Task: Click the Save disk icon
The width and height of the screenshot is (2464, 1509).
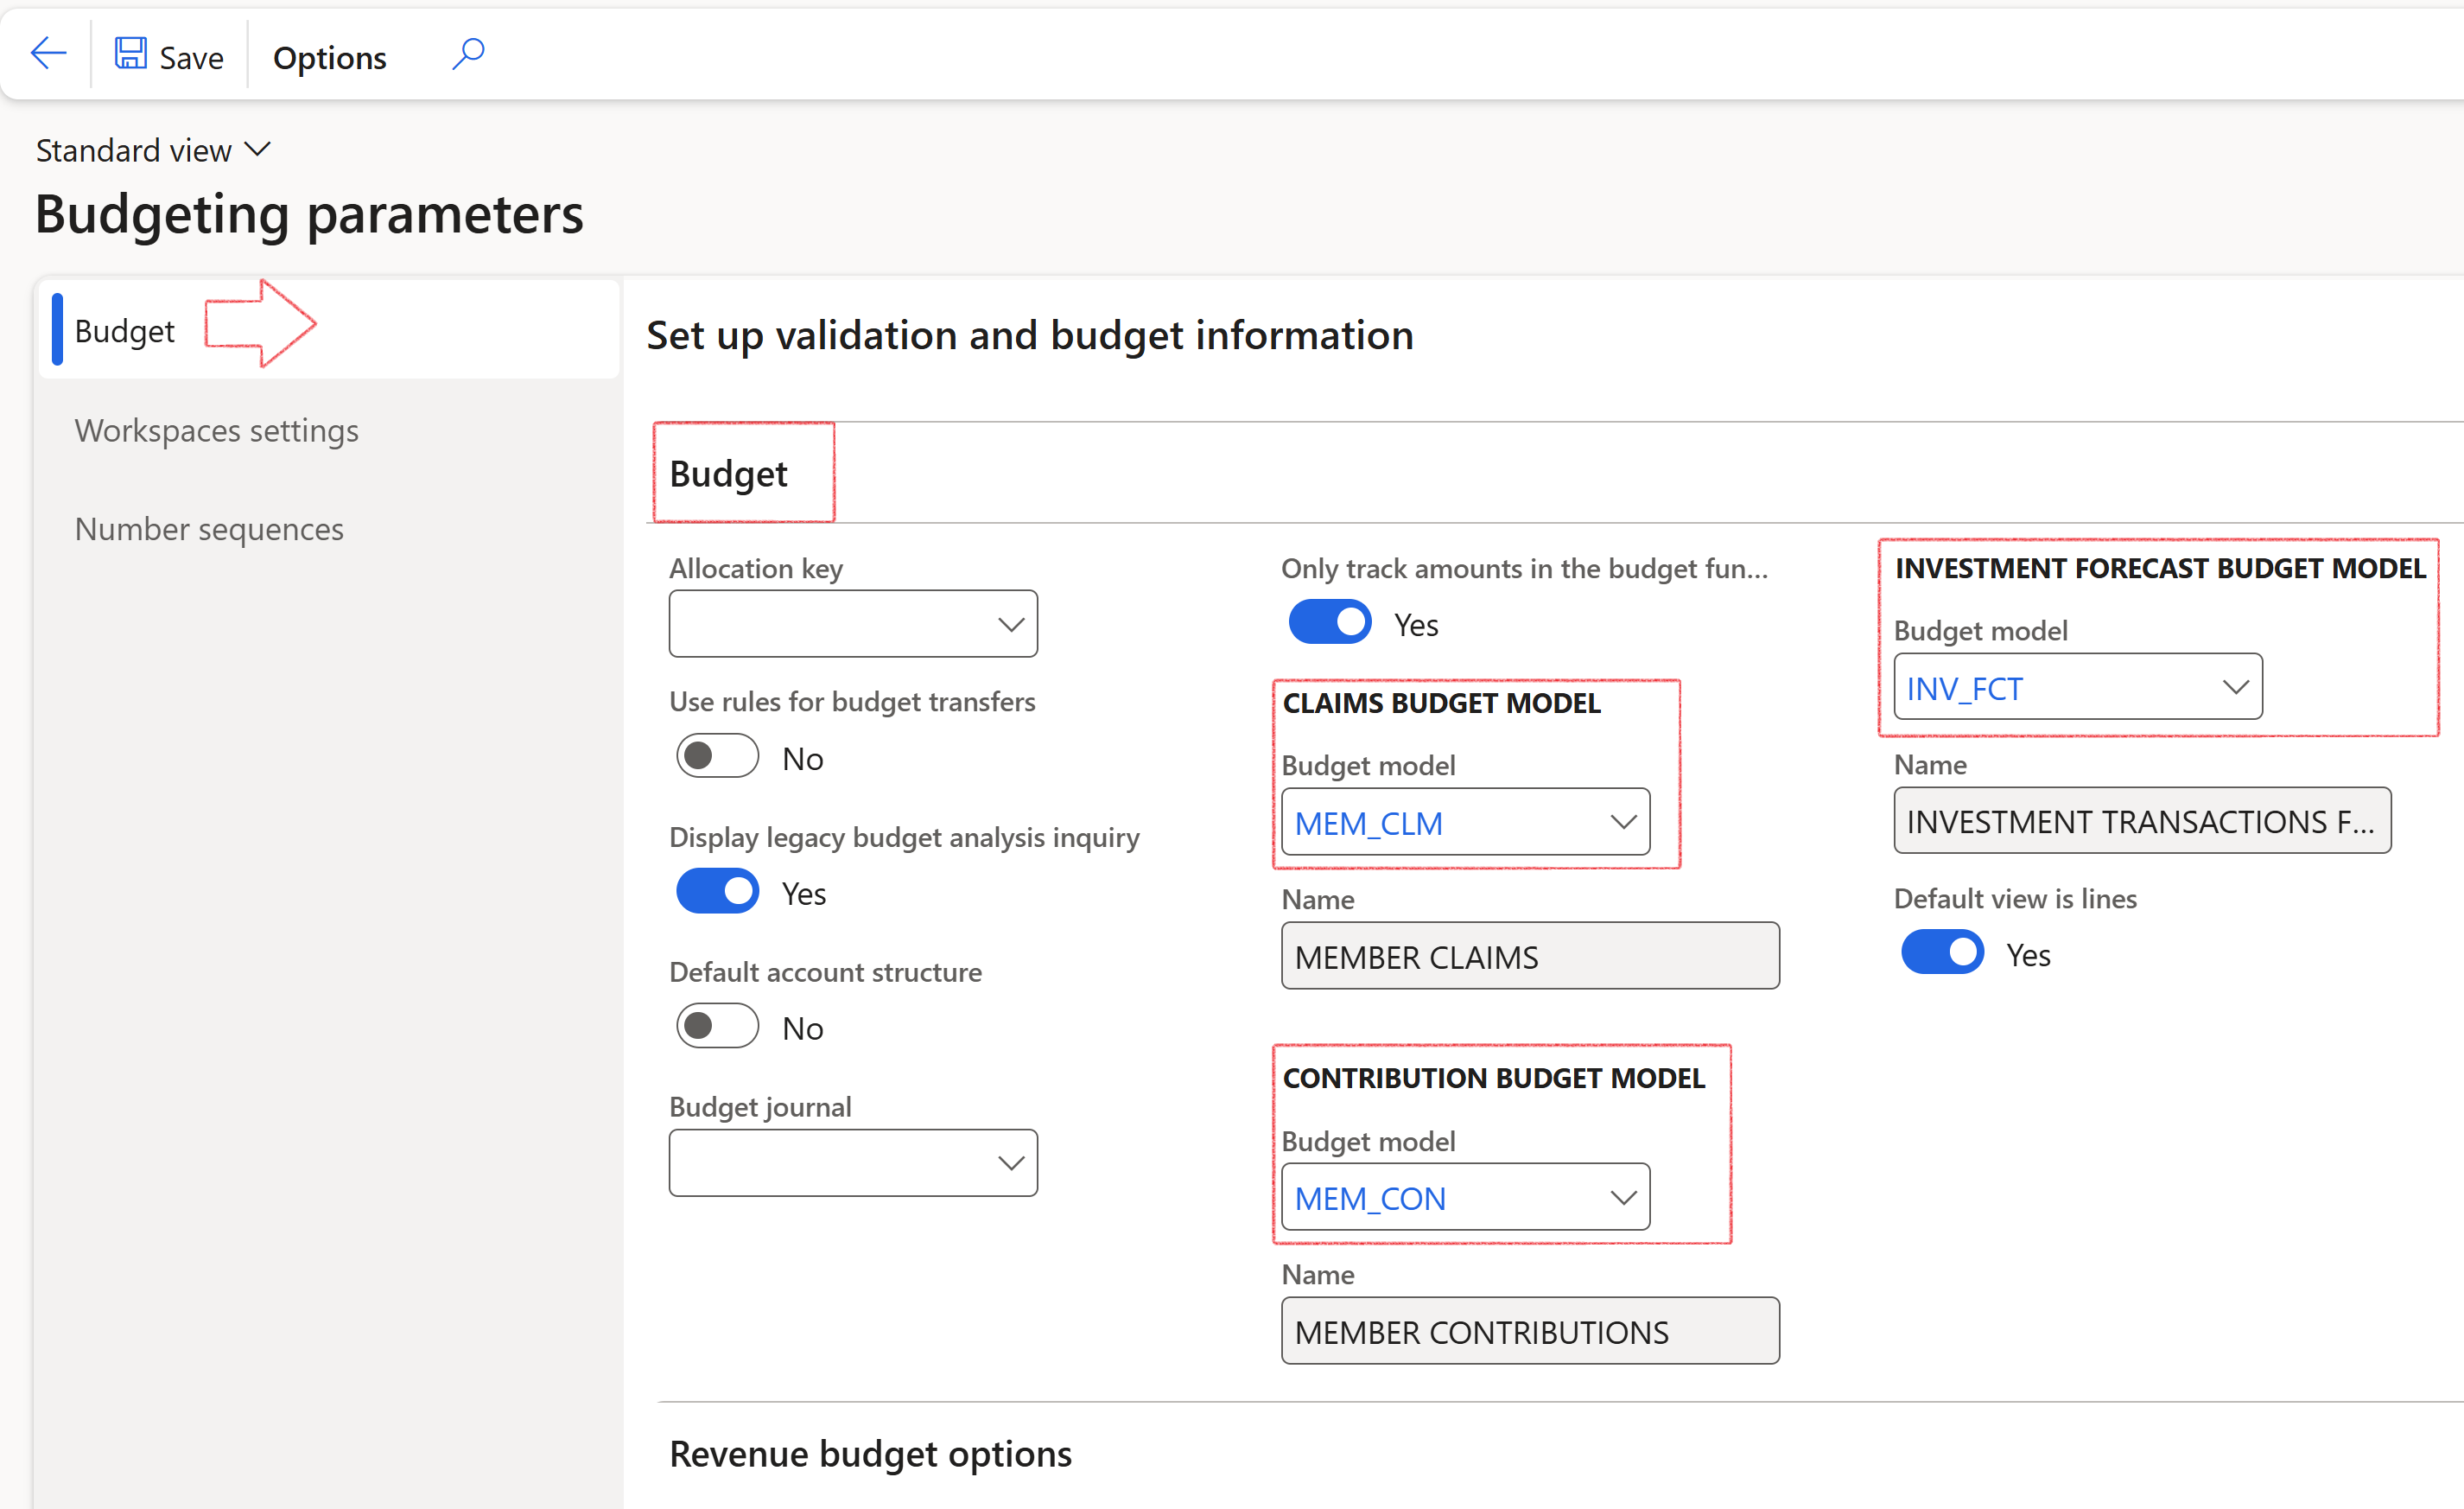Action: [x=130, y=54]
